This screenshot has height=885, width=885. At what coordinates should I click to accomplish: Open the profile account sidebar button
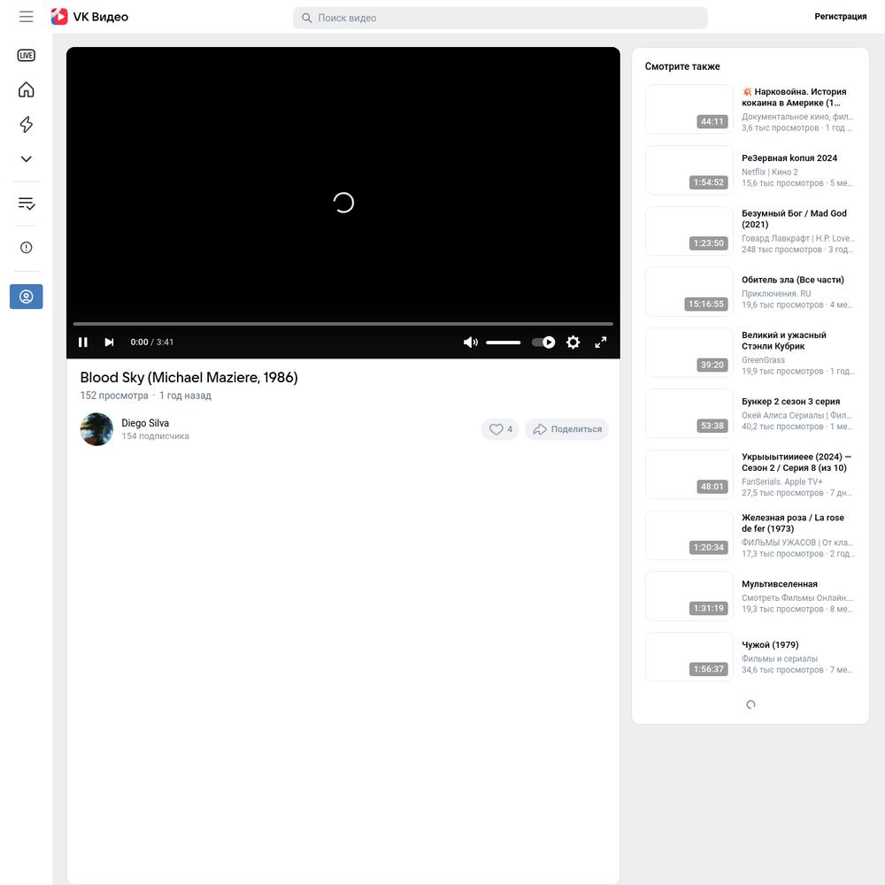pos(26,296)
